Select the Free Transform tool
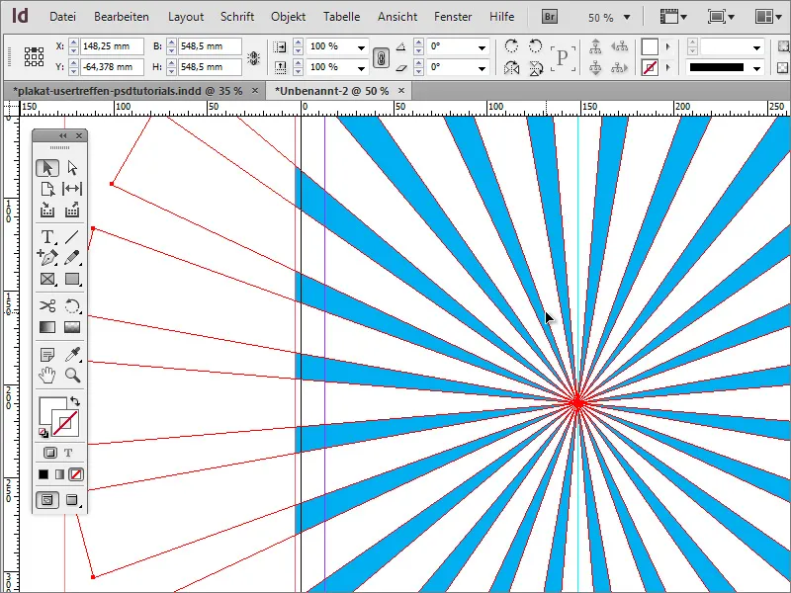 (72, 306)
